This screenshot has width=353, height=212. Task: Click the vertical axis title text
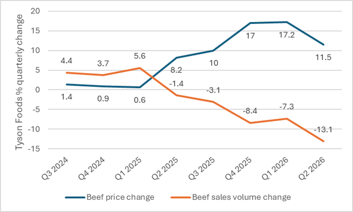(x=19, y=82)
